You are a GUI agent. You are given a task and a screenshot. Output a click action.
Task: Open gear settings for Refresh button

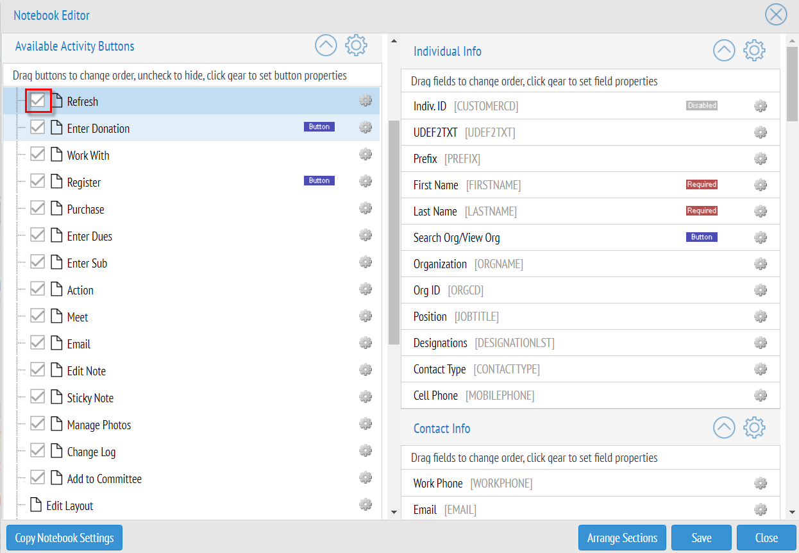[x=366, y=101]
